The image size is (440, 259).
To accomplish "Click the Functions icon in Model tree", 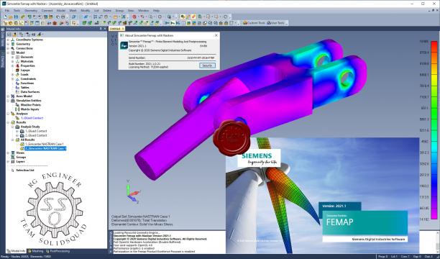I will coord(17,83).
